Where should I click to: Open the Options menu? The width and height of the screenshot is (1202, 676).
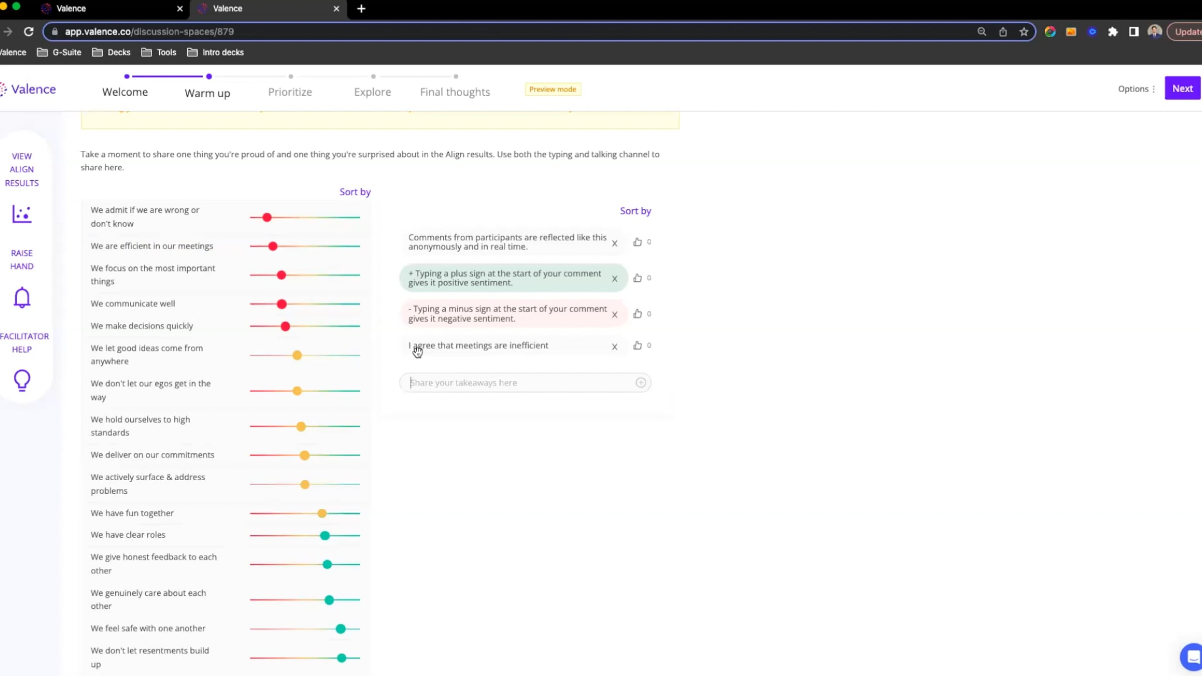[1136, 89]
